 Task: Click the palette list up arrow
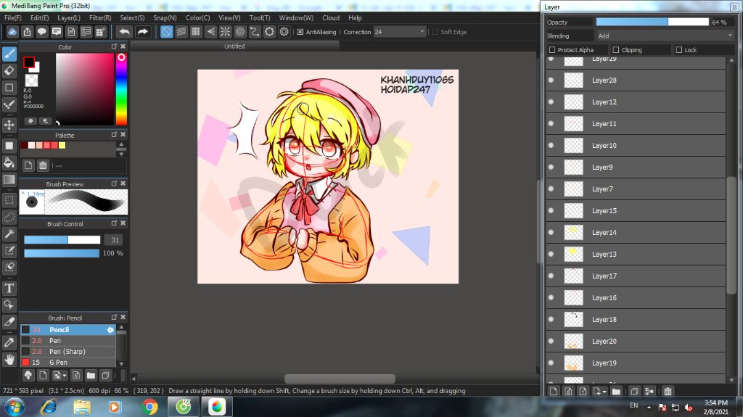121,144
